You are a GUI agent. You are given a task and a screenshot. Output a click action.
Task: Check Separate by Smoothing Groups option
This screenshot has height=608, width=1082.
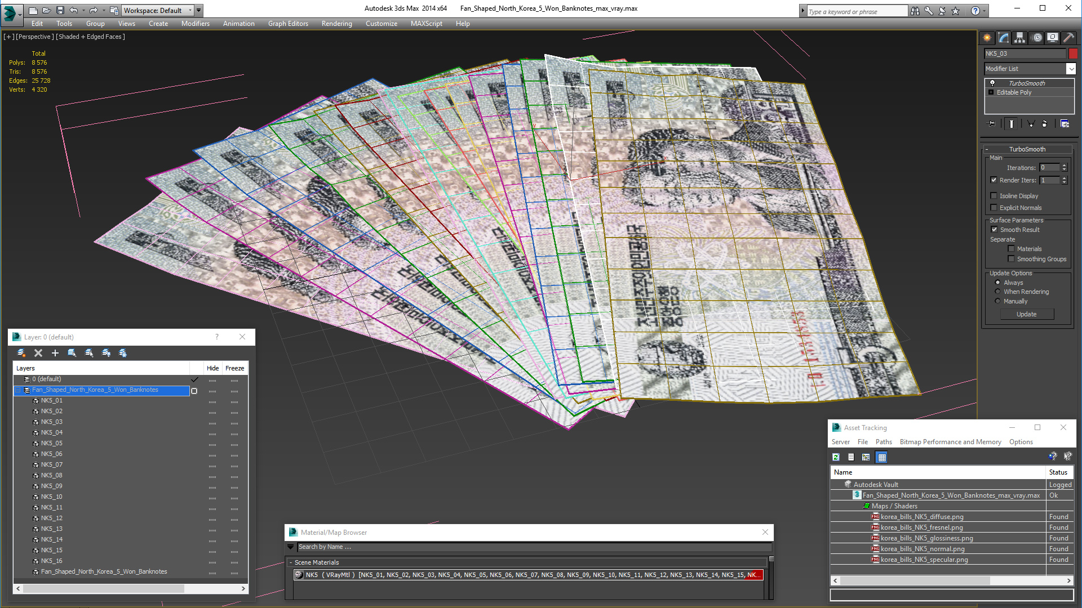coord(1011,259)
